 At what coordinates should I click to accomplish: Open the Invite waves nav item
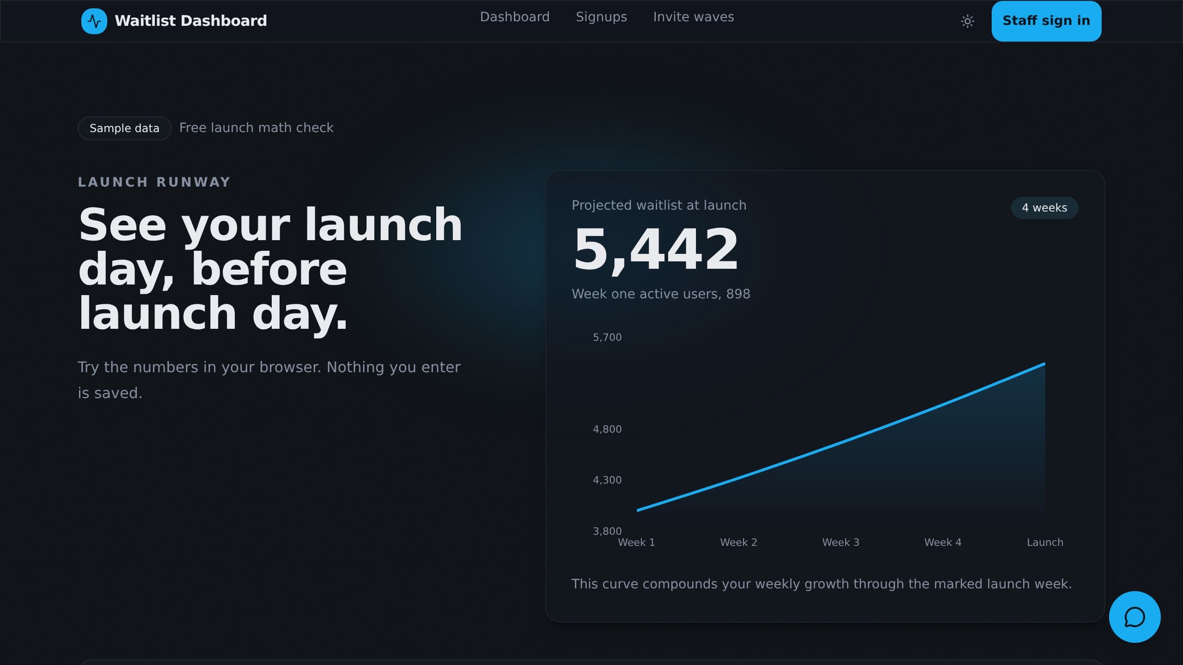coord(693,17)
